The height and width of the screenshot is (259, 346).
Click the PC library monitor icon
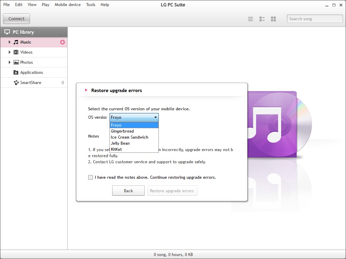(7, 31)
